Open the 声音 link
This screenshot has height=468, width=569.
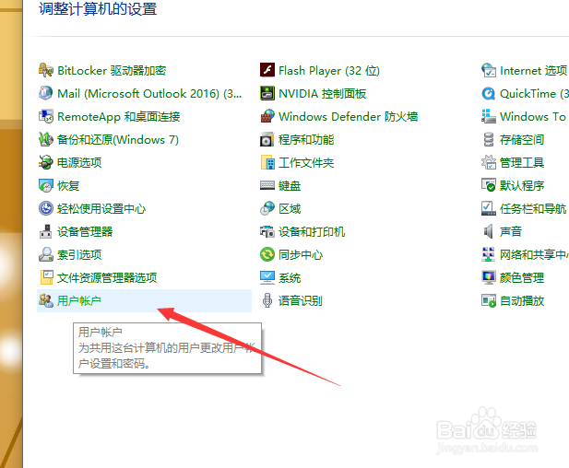coord(511,231)
